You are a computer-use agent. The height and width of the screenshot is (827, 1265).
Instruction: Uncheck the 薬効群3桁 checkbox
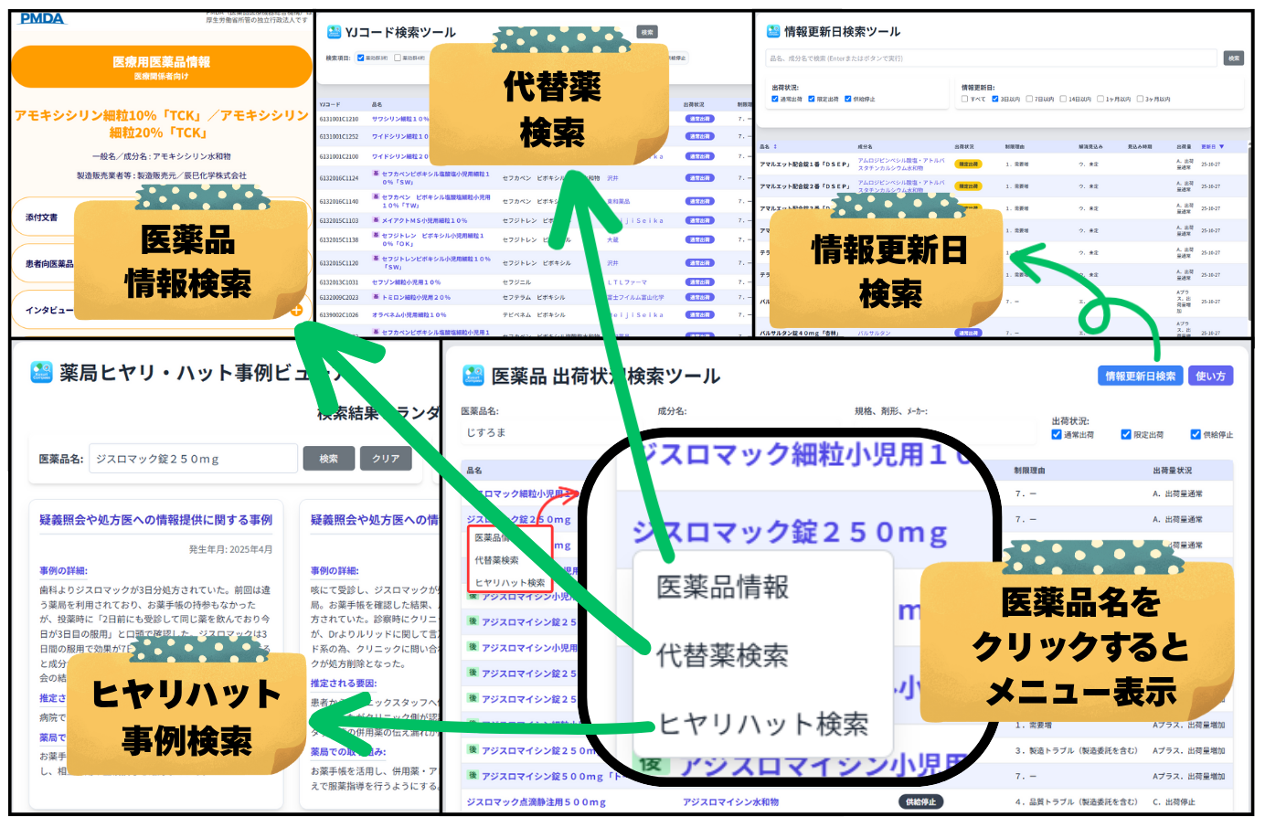pos(398,58)
